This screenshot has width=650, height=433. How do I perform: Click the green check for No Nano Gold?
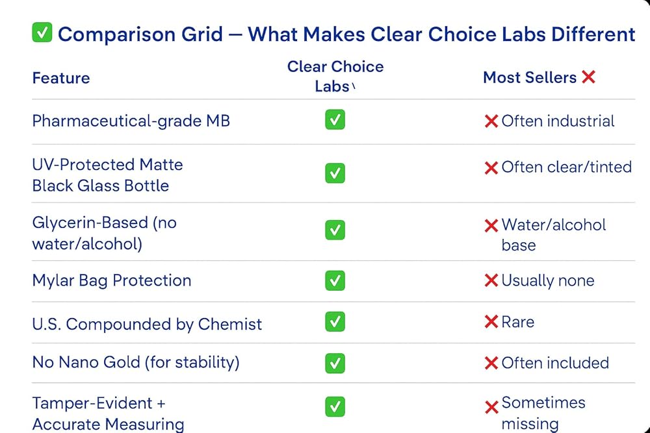click(335, 362)
